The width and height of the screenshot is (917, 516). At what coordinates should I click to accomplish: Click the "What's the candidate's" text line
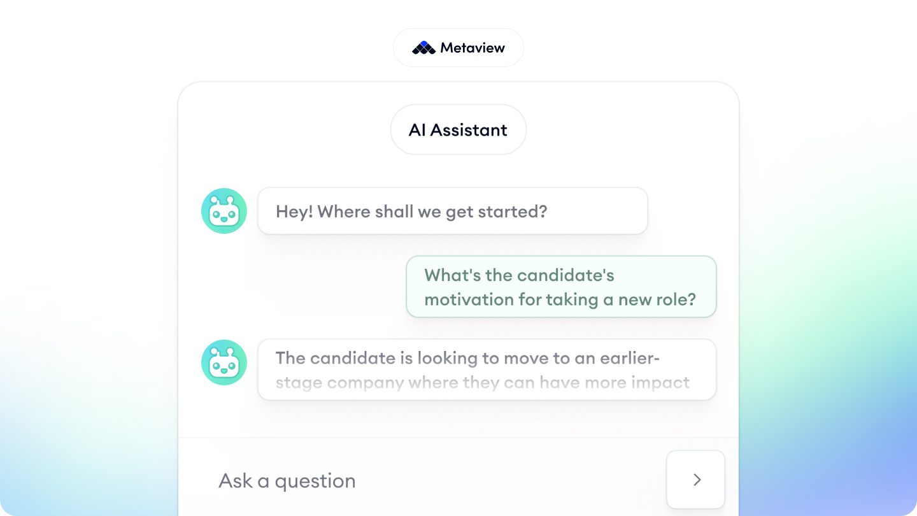click(x=519, y=275)
